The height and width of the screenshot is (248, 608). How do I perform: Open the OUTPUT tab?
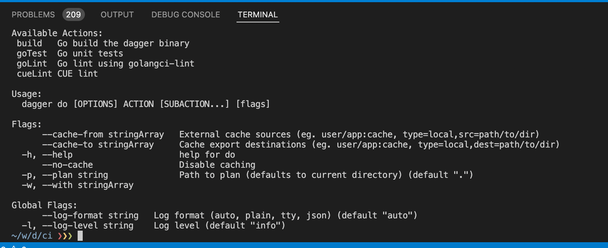click(x=117, y=14)
